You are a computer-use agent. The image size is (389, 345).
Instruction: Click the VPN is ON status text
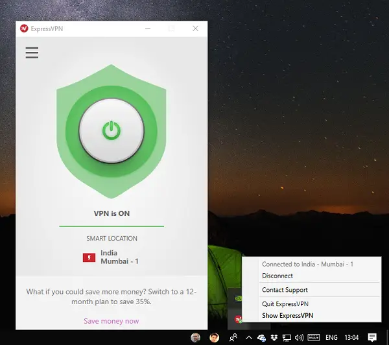pyautogui.click(x=112, y=213)
